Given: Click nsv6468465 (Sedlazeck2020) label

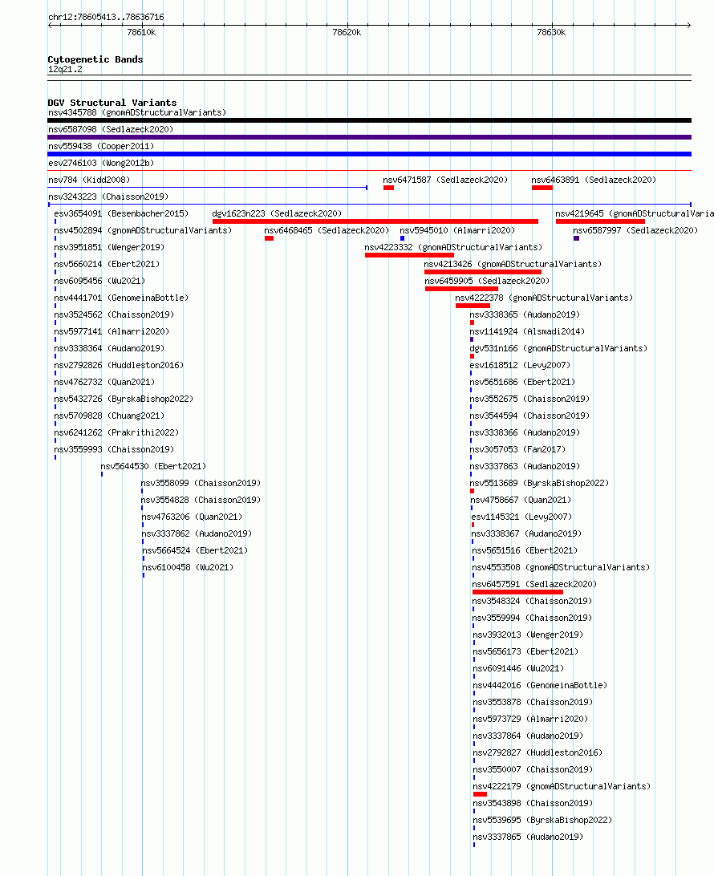Looking at the screenshot, I should point(327,229).
